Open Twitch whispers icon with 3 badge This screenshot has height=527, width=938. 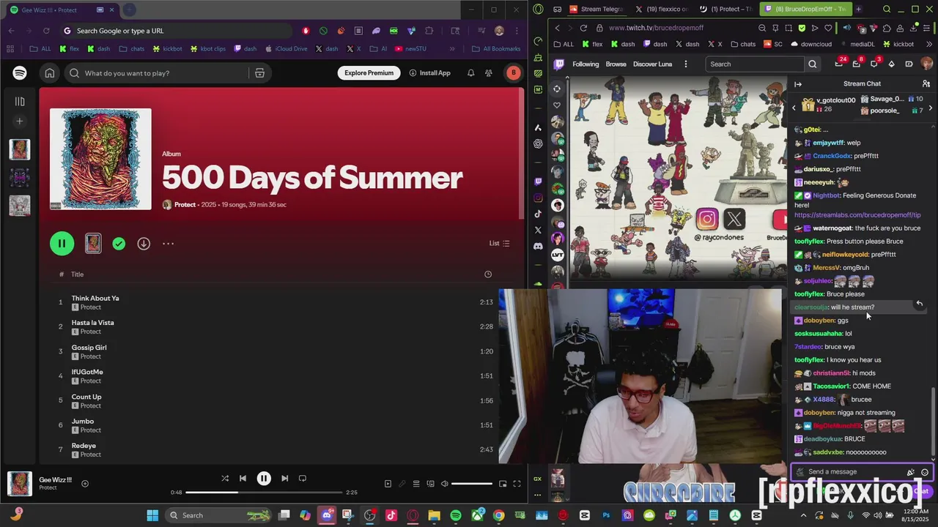pos(874,64)
